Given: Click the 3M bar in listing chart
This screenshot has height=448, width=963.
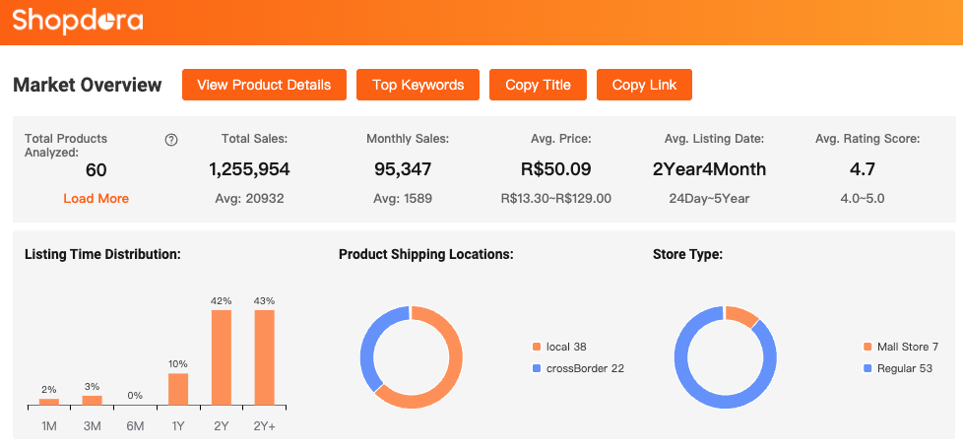Looking at the screenshot, I should pos(92,400).
